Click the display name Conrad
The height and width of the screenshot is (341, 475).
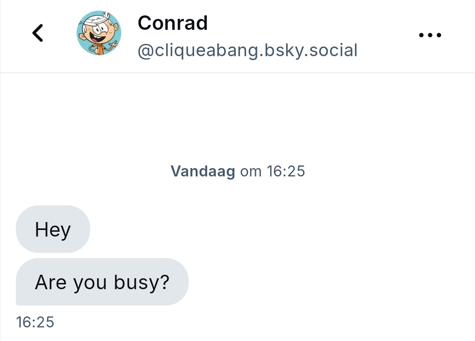click(172, 23)
